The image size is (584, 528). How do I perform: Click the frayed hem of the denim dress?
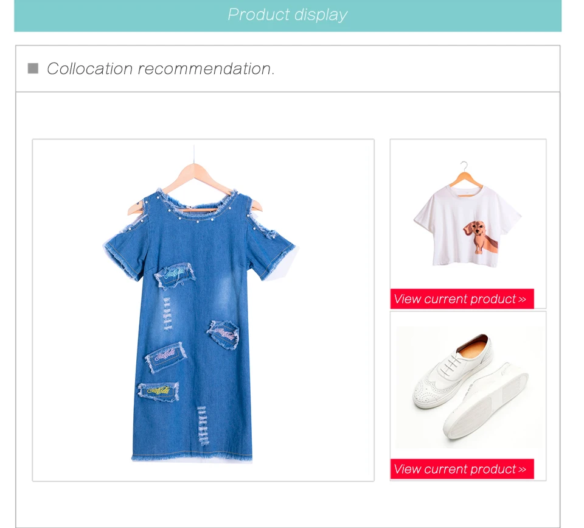pos(192,458)
